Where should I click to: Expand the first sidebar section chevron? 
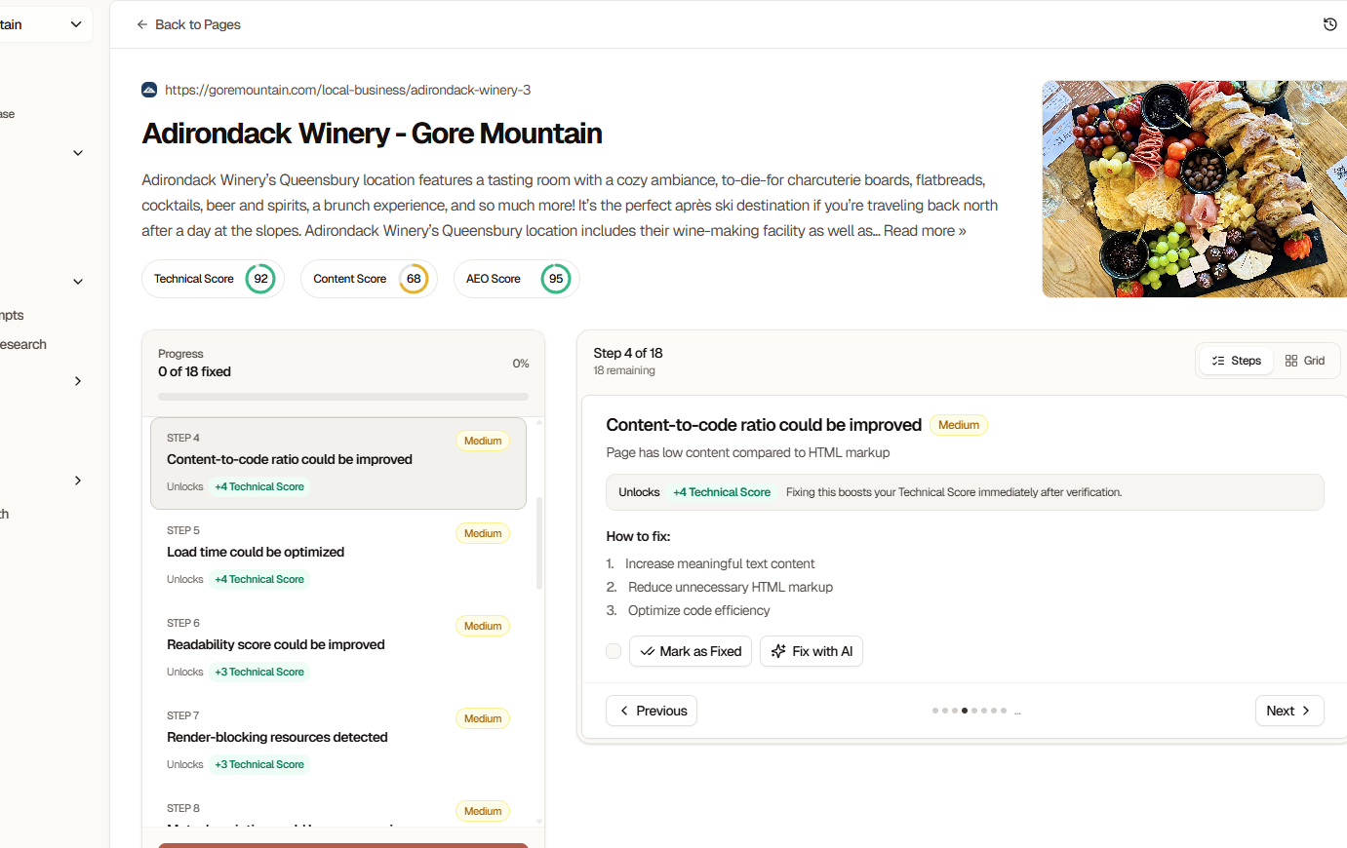point(78,153)
